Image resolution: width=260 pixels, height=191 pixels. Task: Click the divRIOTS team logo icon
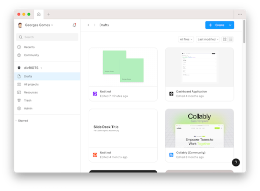coord(19,68)
